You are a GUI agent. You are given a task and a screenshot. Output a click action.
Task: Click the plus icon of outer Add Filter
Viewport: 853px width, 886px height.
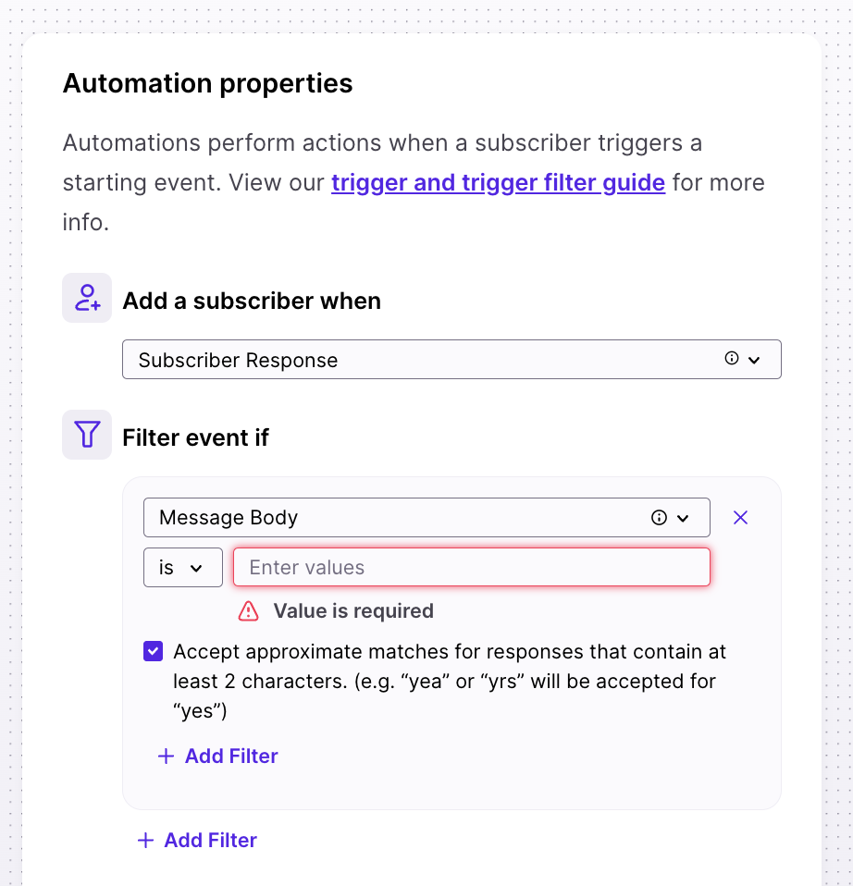[145, 841]
